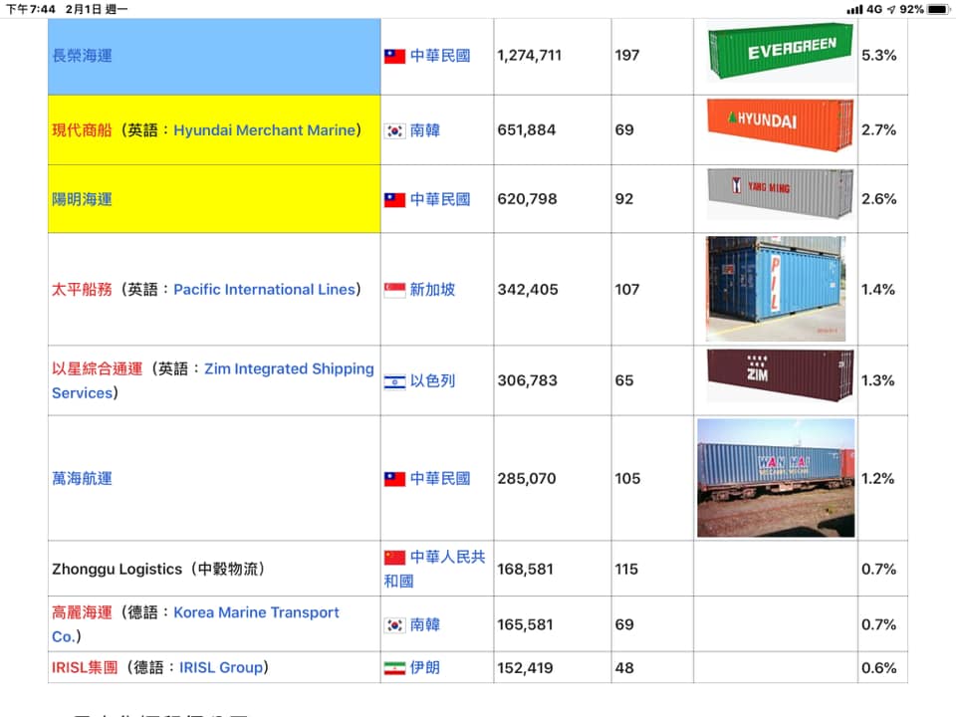The height and width of the screenshot is (717, 956).
Task: Click the Israel flag icon
Action: click(394, 381)
